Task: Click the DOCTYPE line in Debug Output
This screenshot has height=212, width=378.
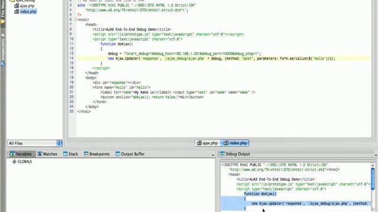Action: pyautogui.click(x=274, y=165)
